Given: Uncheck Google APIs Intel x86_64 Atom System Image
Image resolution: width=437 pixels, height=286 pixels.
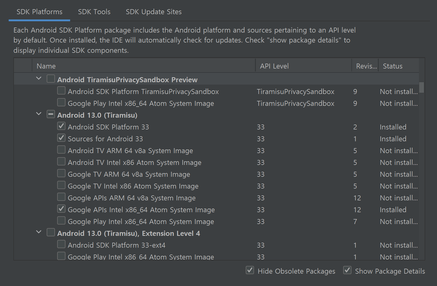Looking at the screenshot, I should click(x=61, y=209).
